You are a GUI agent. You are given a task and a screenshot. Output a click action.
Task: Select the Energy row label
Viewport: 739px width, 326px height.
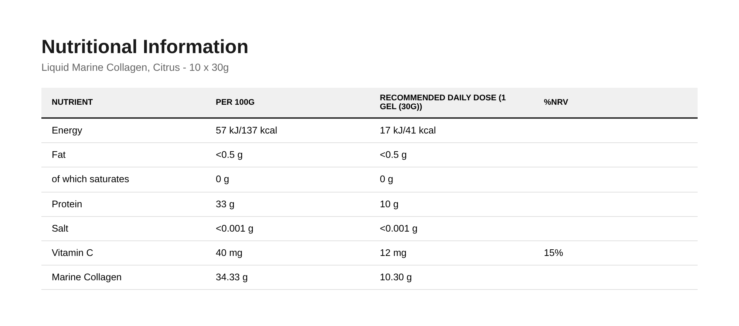pyautogui.click(x=67, y=131)
